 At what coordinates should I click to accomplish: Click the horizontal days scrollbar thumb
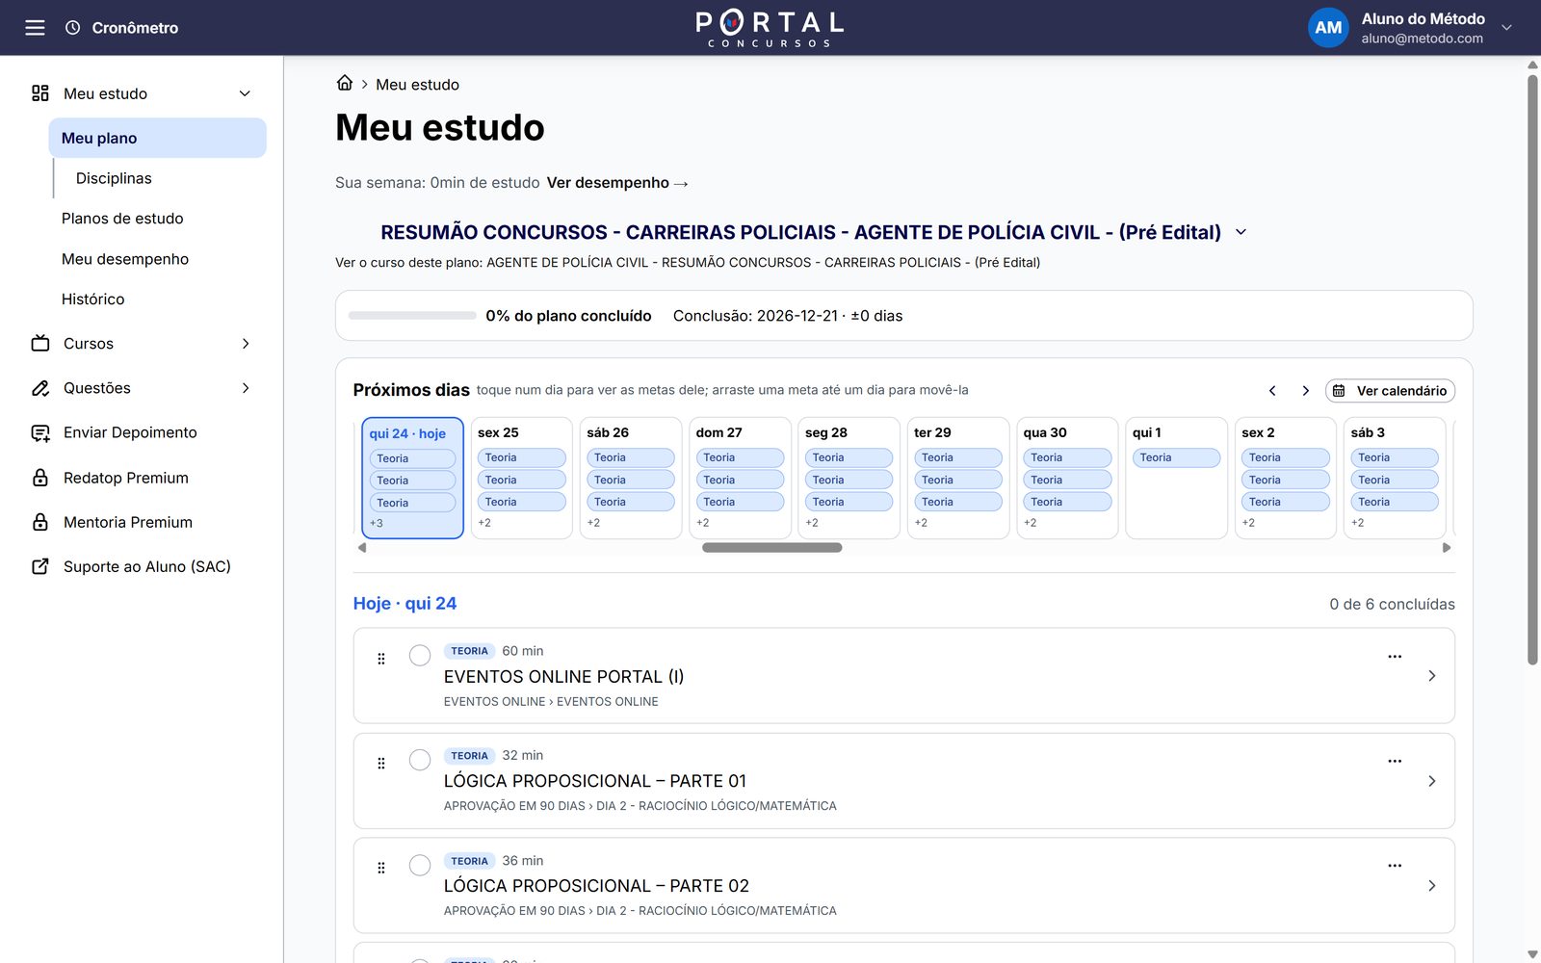coord(772,548)
